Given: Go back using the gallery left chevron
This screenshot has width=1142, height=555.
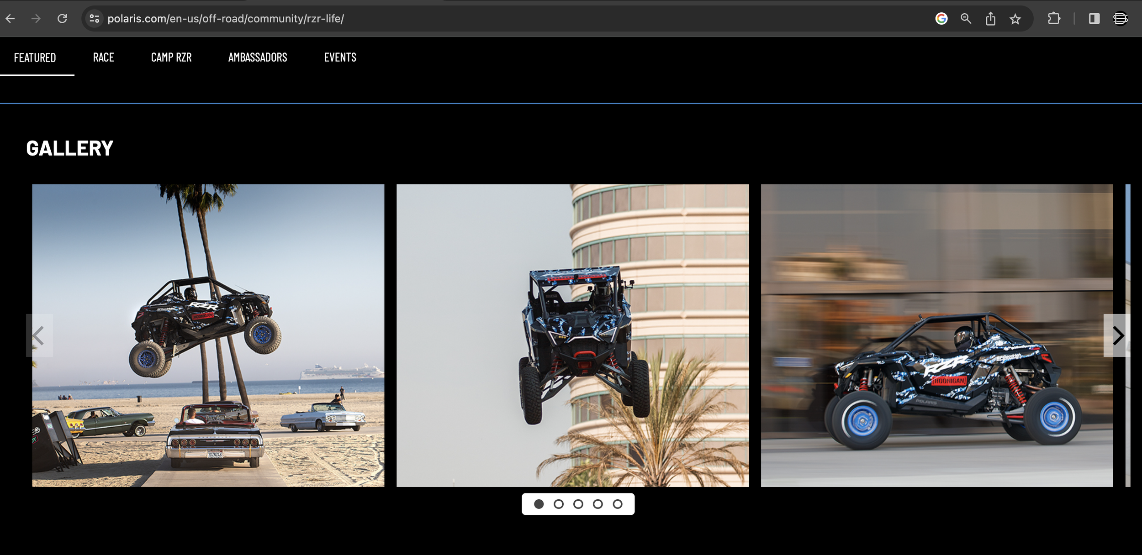Looking at the screenshot, I should point(39,335).
